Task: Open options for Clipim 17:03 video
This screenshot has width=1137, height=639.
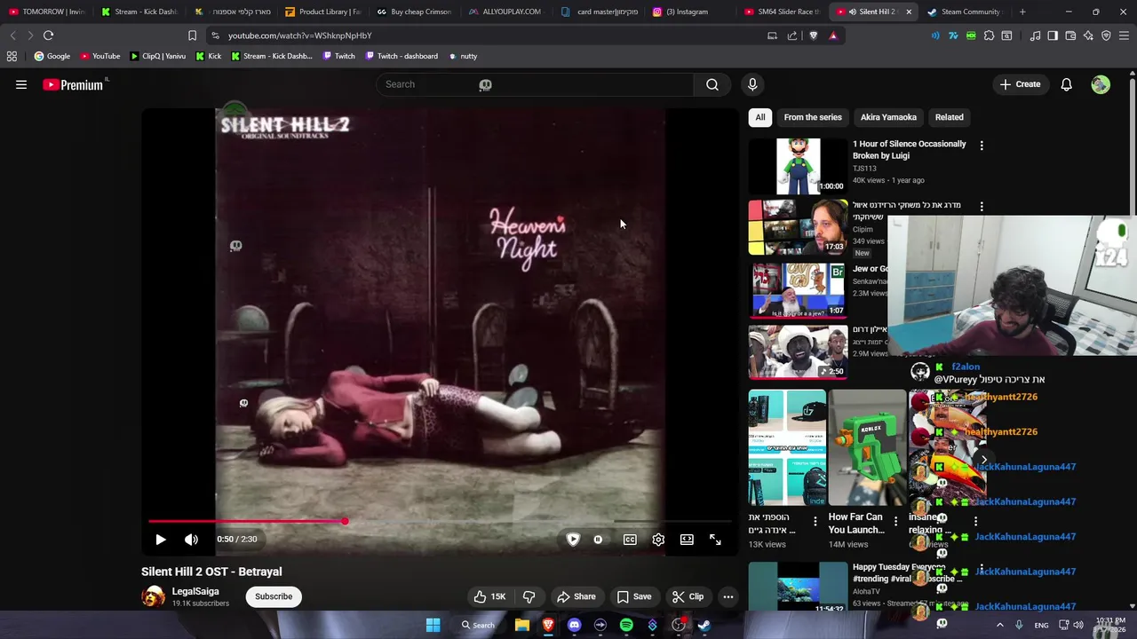Action: [982, 206]
